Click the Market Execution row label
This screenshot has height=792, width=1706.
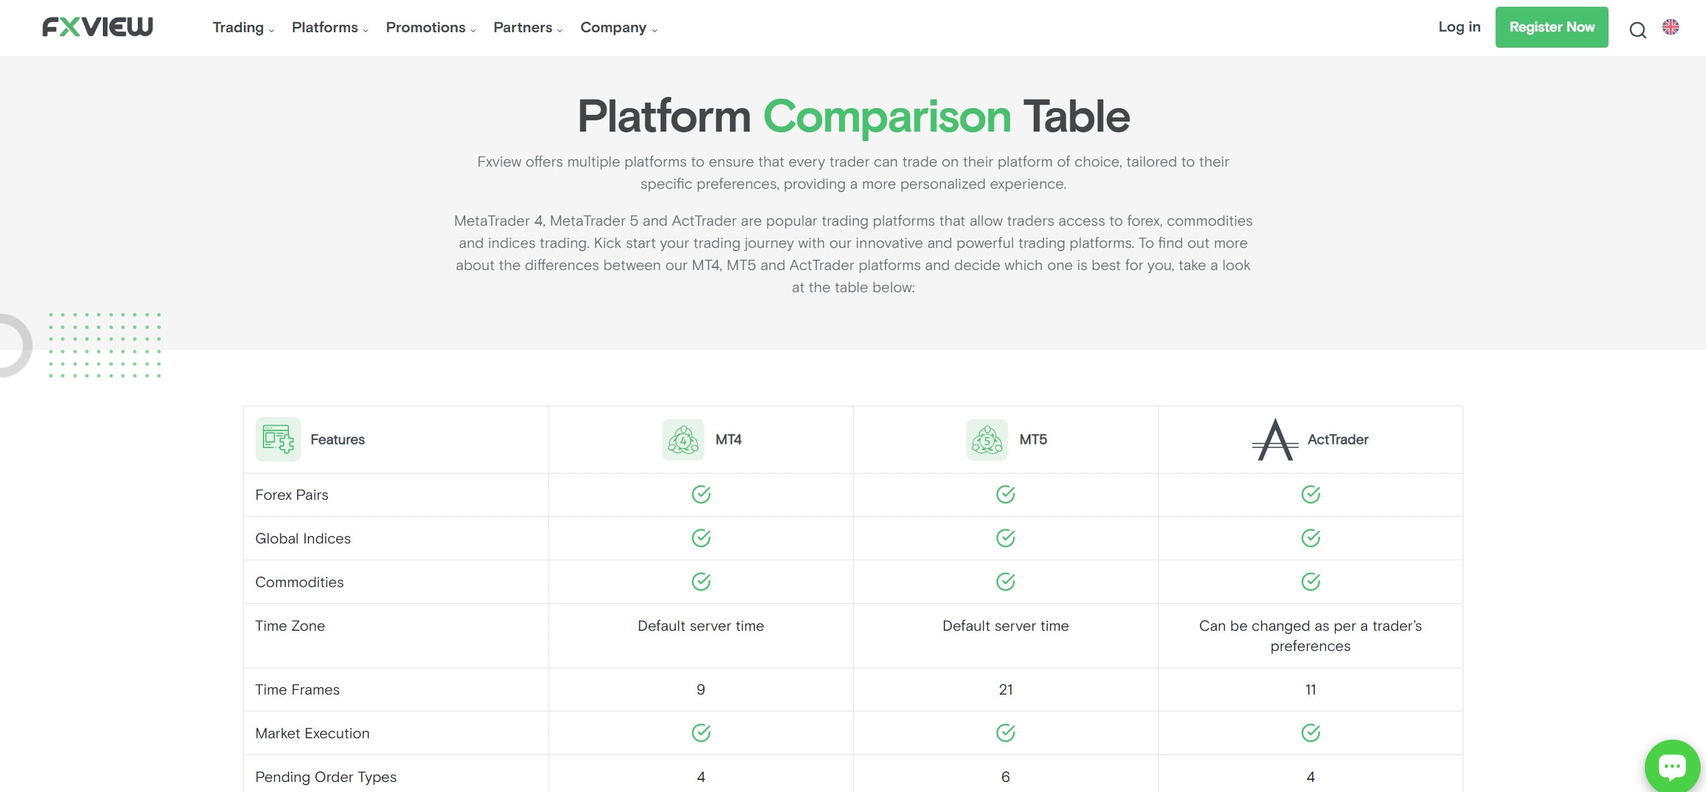pos(312,734)
